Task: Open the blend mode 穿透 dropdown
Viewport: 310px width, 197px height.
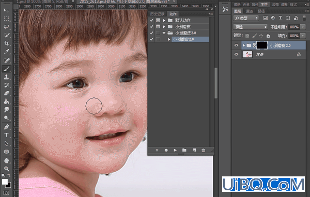Action: [x=250, y=27]
